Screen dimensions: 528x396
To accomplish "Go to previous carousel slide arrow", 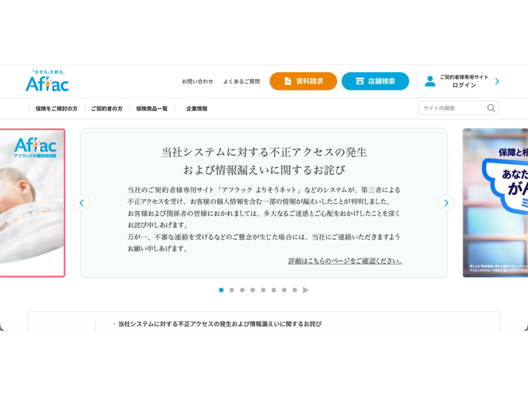I will 81,203.
